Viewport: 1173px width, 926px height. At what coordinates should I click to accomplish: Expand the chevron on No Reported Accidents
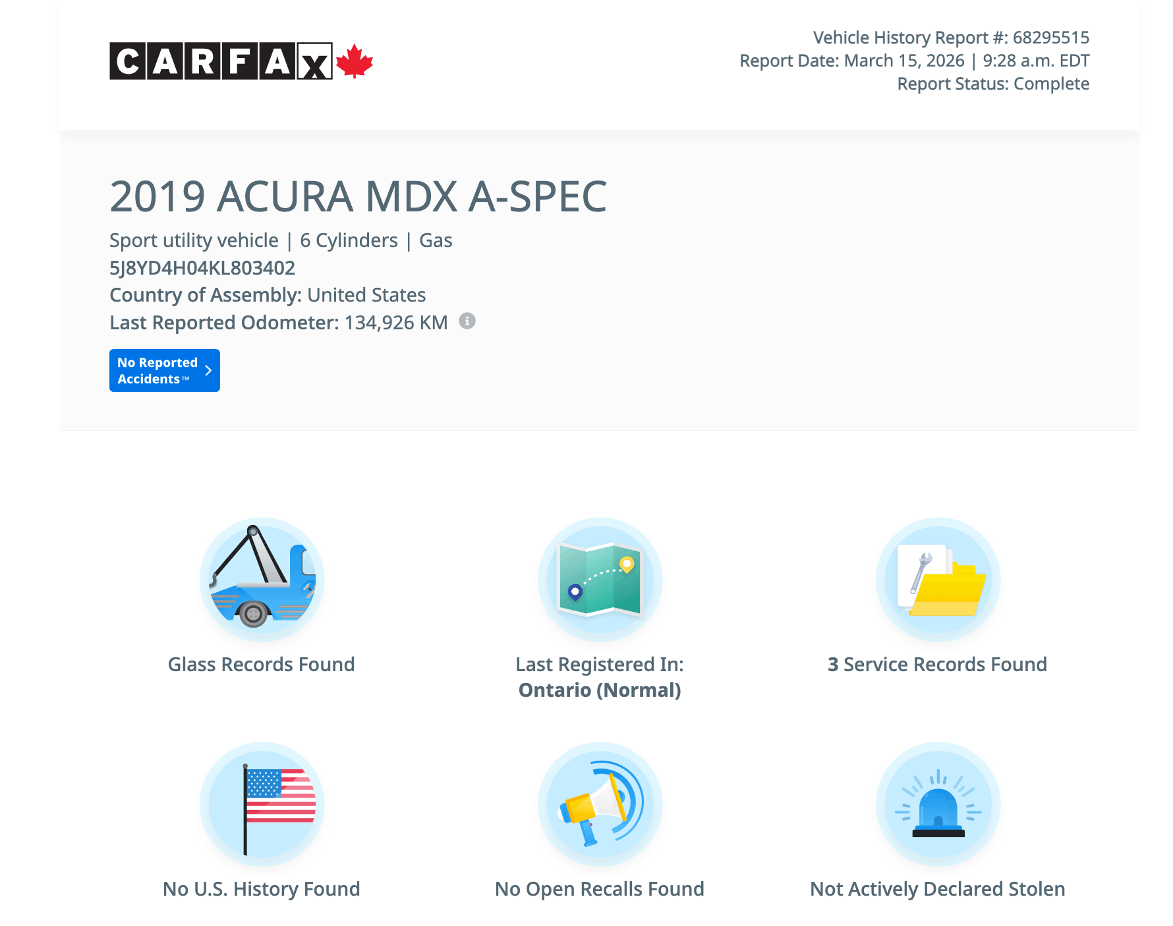(208, 371)
